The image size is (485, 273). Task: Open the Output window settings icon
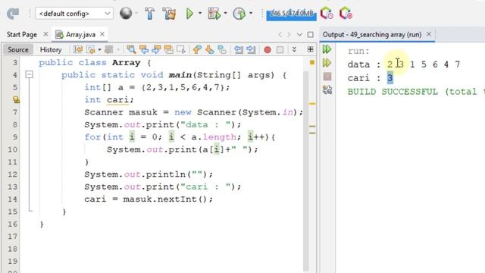[327, 89]
